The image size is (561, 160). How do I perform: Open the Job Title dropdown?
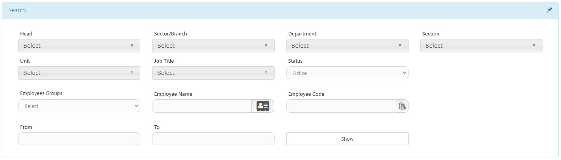[213, 73]
